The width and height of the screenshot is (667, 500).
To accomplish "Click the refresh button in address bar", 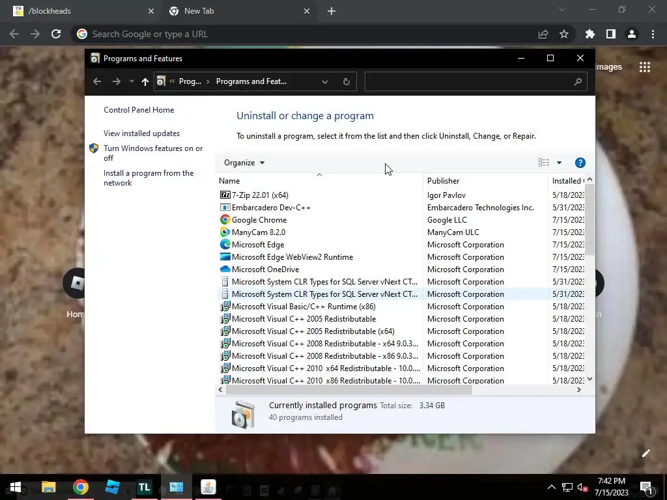I will point(347,81).
